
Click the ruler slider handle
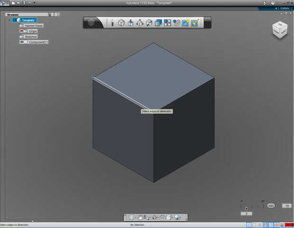(x=247, y=208)
